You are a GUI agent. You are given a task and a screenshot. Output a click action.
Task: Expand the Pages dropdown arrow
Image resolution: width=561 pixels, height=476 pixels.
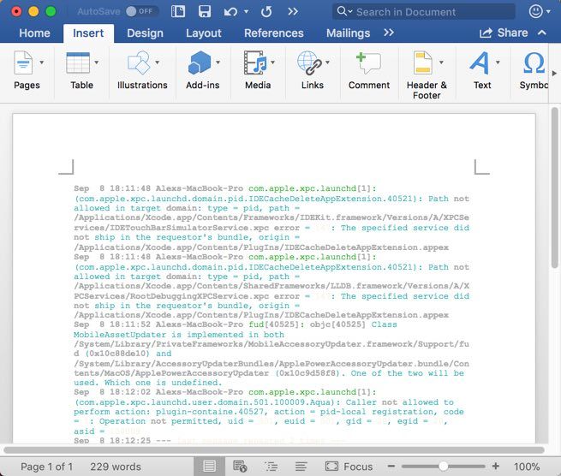[x=42, y=62]
